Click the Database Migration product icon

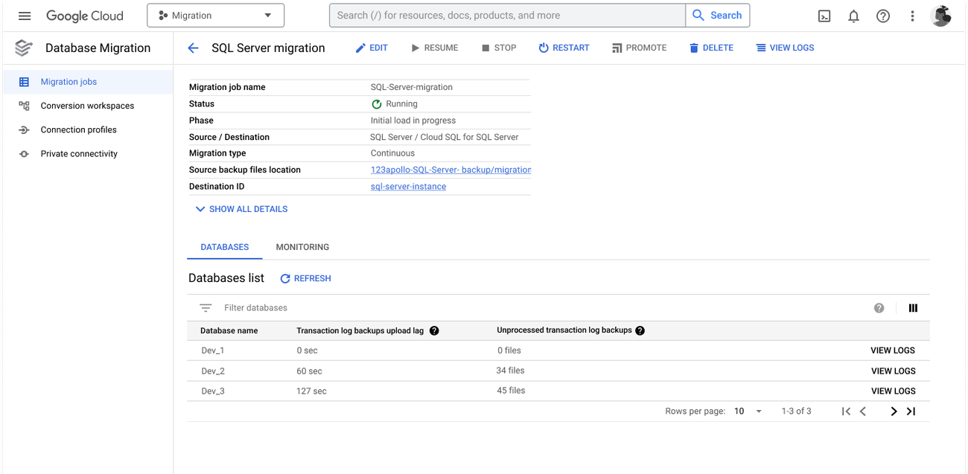click(x=24, y=48)
